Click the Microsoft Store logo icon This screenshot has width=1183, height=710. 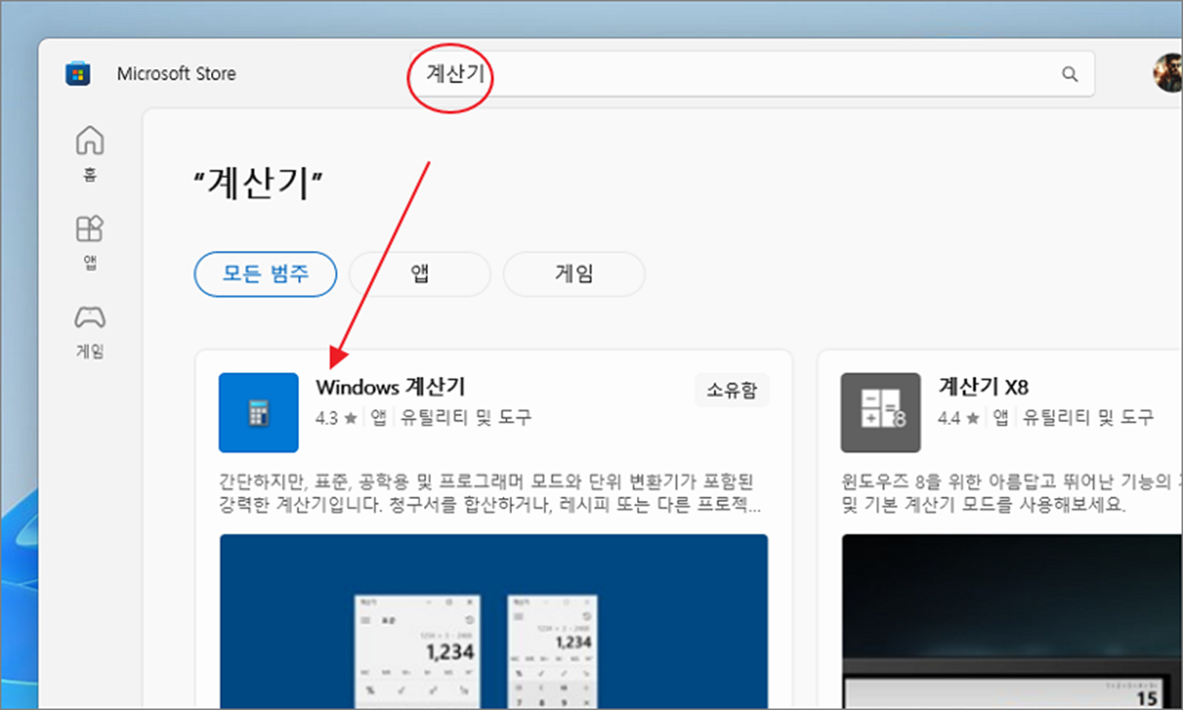coord(78,74)
